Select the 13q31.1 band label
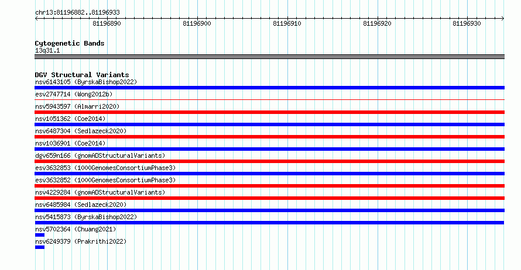The width and height of the screenshot is (521, 270). pos(47,50)
